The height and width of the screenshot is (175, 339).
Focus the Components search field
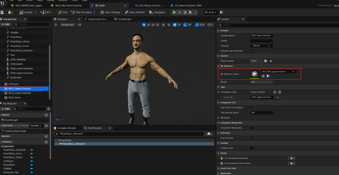(x=32, y=24)
